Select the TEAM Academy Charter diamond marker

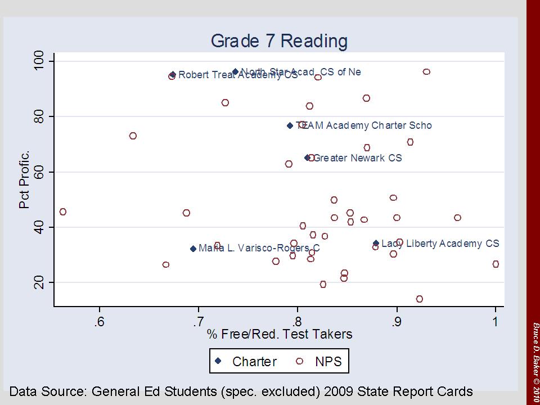pyautogui.click(x=290, y=125)
